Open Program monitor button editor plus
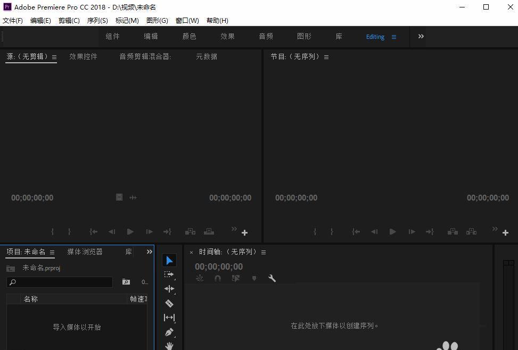 [506, 232]
